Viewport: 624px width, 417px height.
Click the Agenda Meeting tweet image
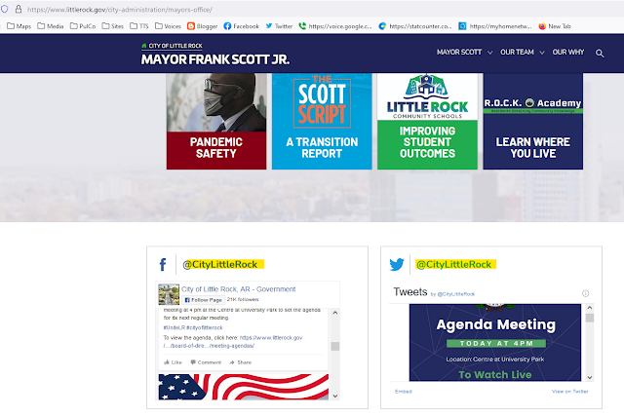tap(495, 343)
